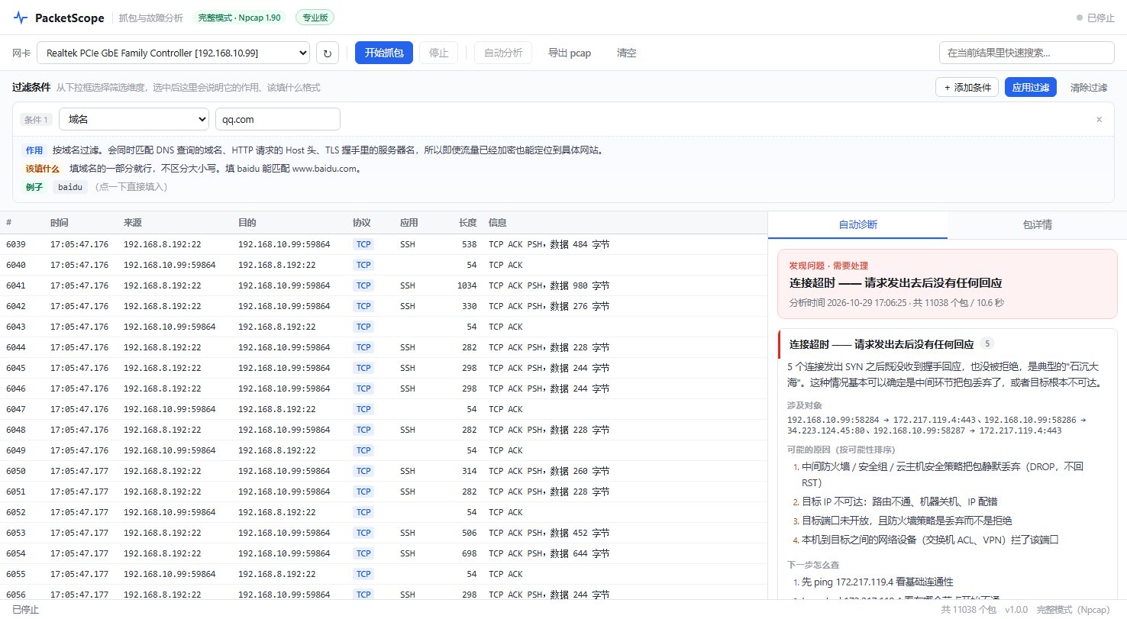
Task: Click the 已停止 status at top right
Action: (1096, 18)
